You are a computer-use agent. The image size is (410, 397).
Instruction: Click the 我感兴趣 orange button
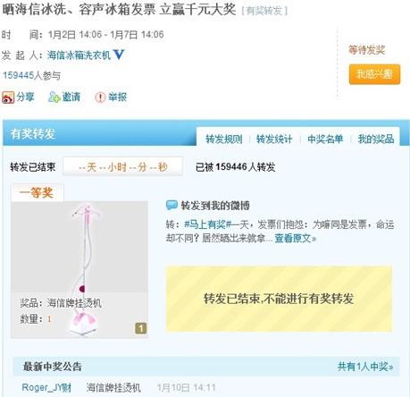[x=374, y=74]
